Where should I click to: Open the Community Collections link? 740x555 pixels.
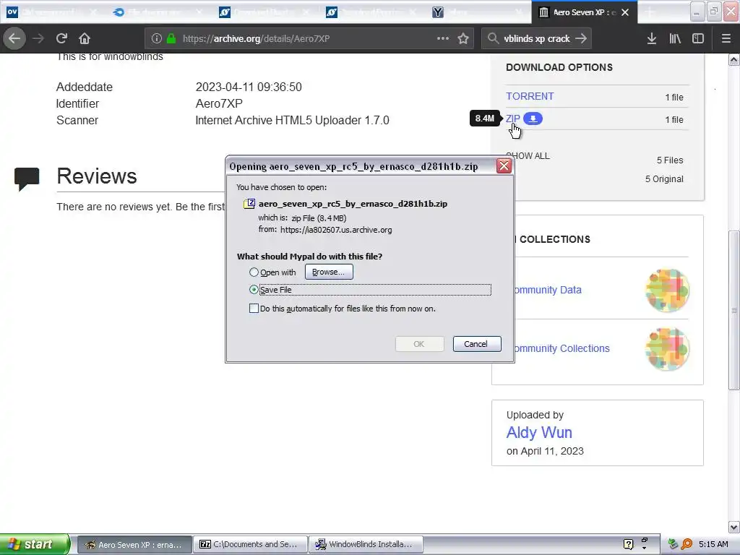[x=561, y=348]
